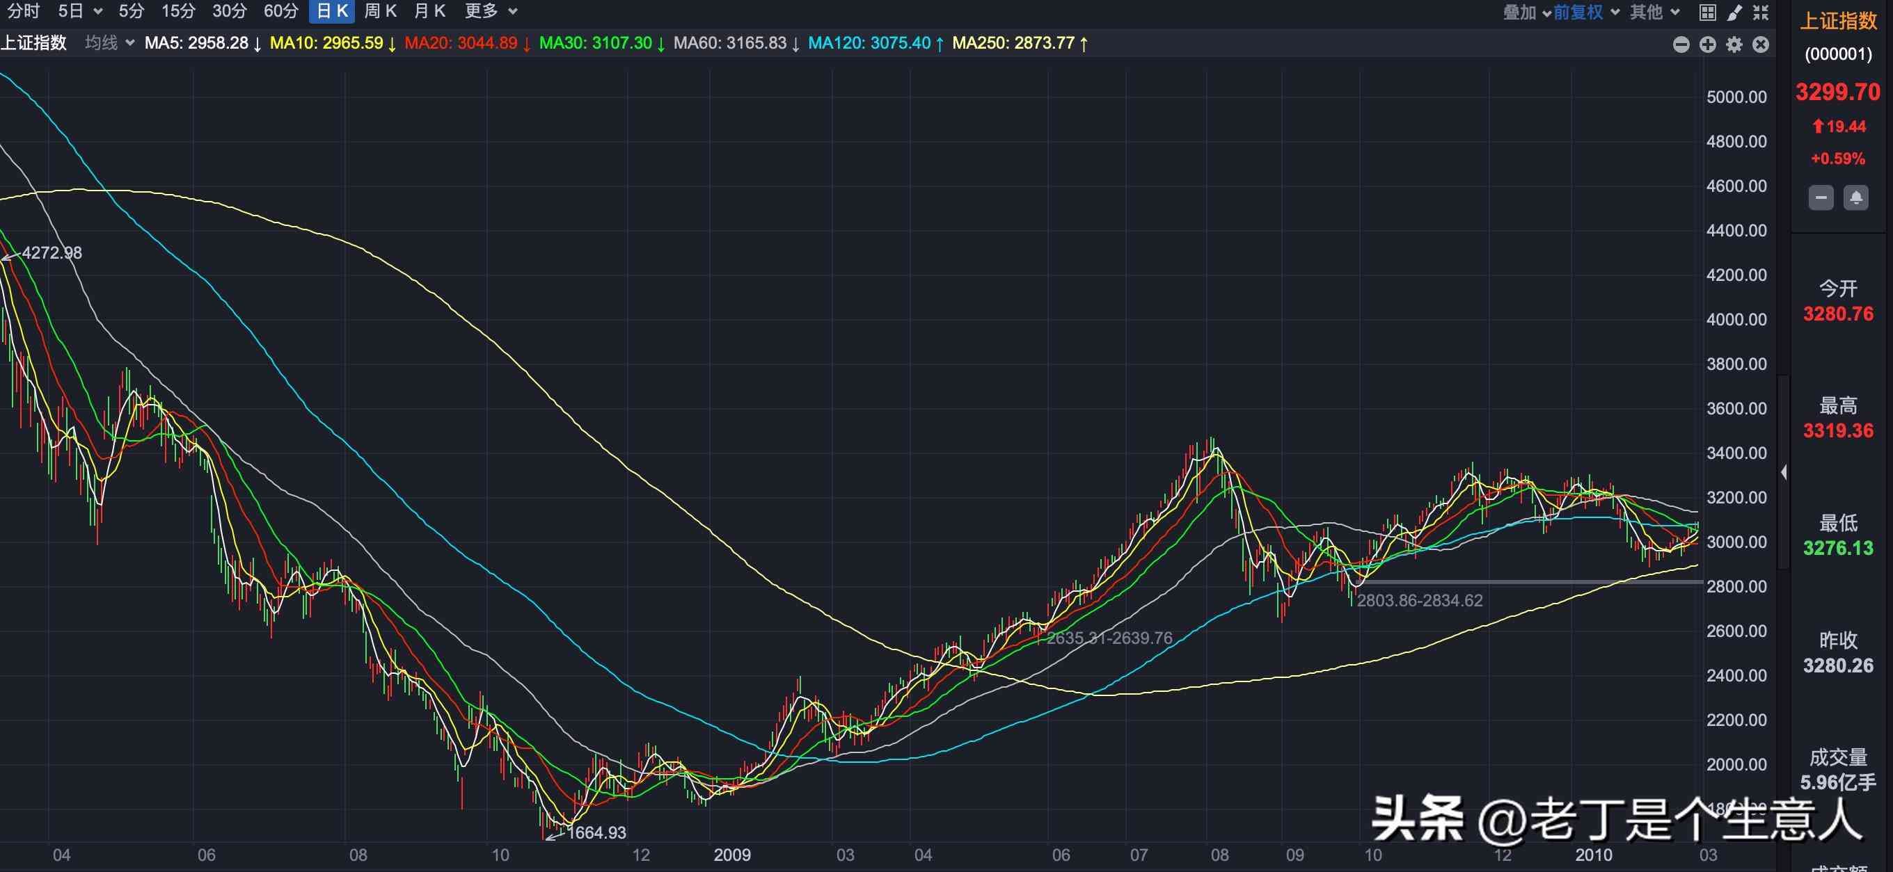Set a price alert bell

coord(1855,197)
